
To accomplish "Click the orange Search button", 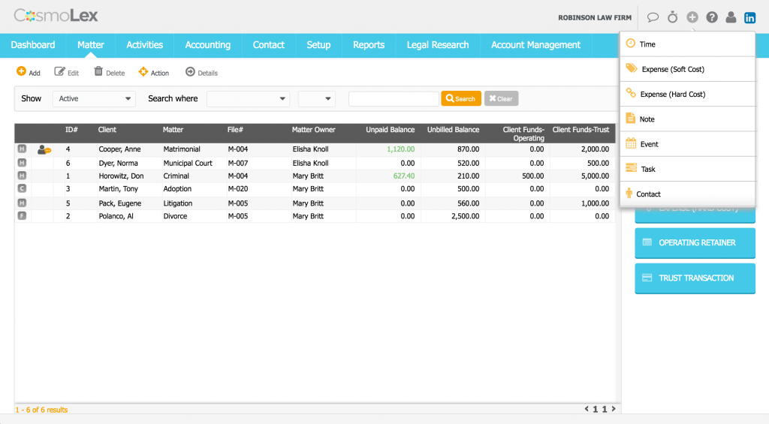I will tap(460, 98).
